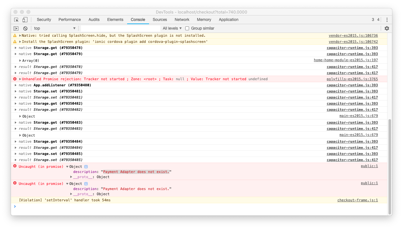Switch to the Security tab
Screen dimensions: 403x229
[44, 20]
